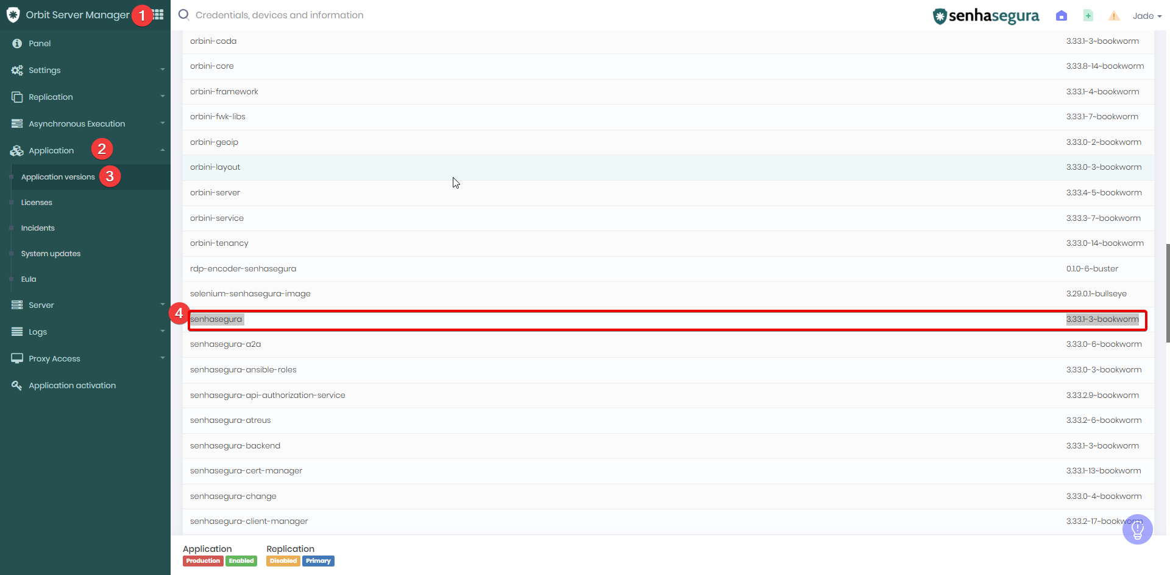This screenshot has height=575, width=1170.
Task: Click senhasegura-api-authorization-service entry
Action: [267, 396]
